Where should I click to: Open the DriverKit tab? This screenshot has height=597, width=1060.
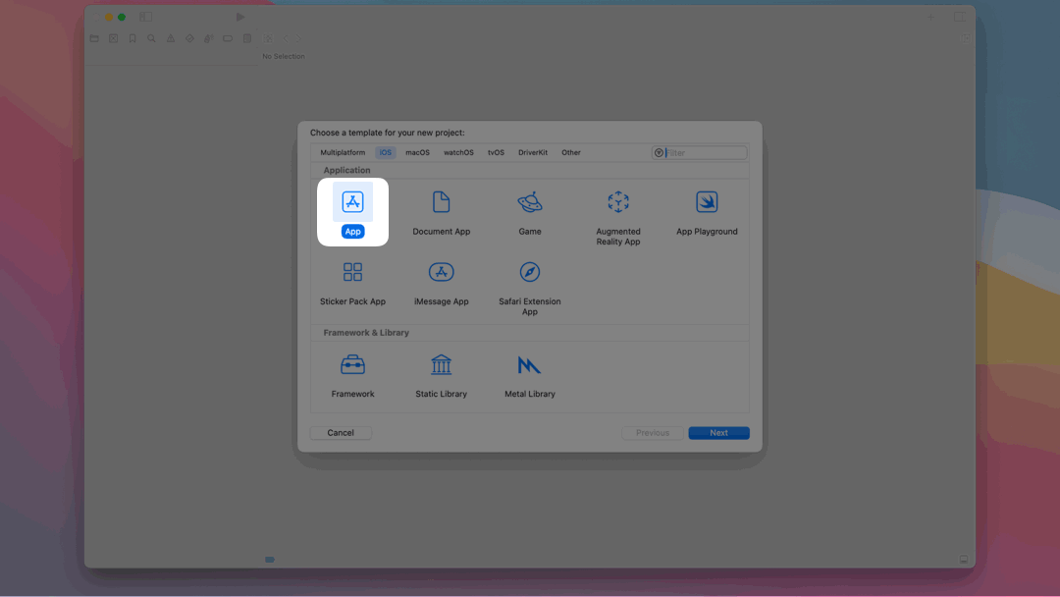coord(533,153)
